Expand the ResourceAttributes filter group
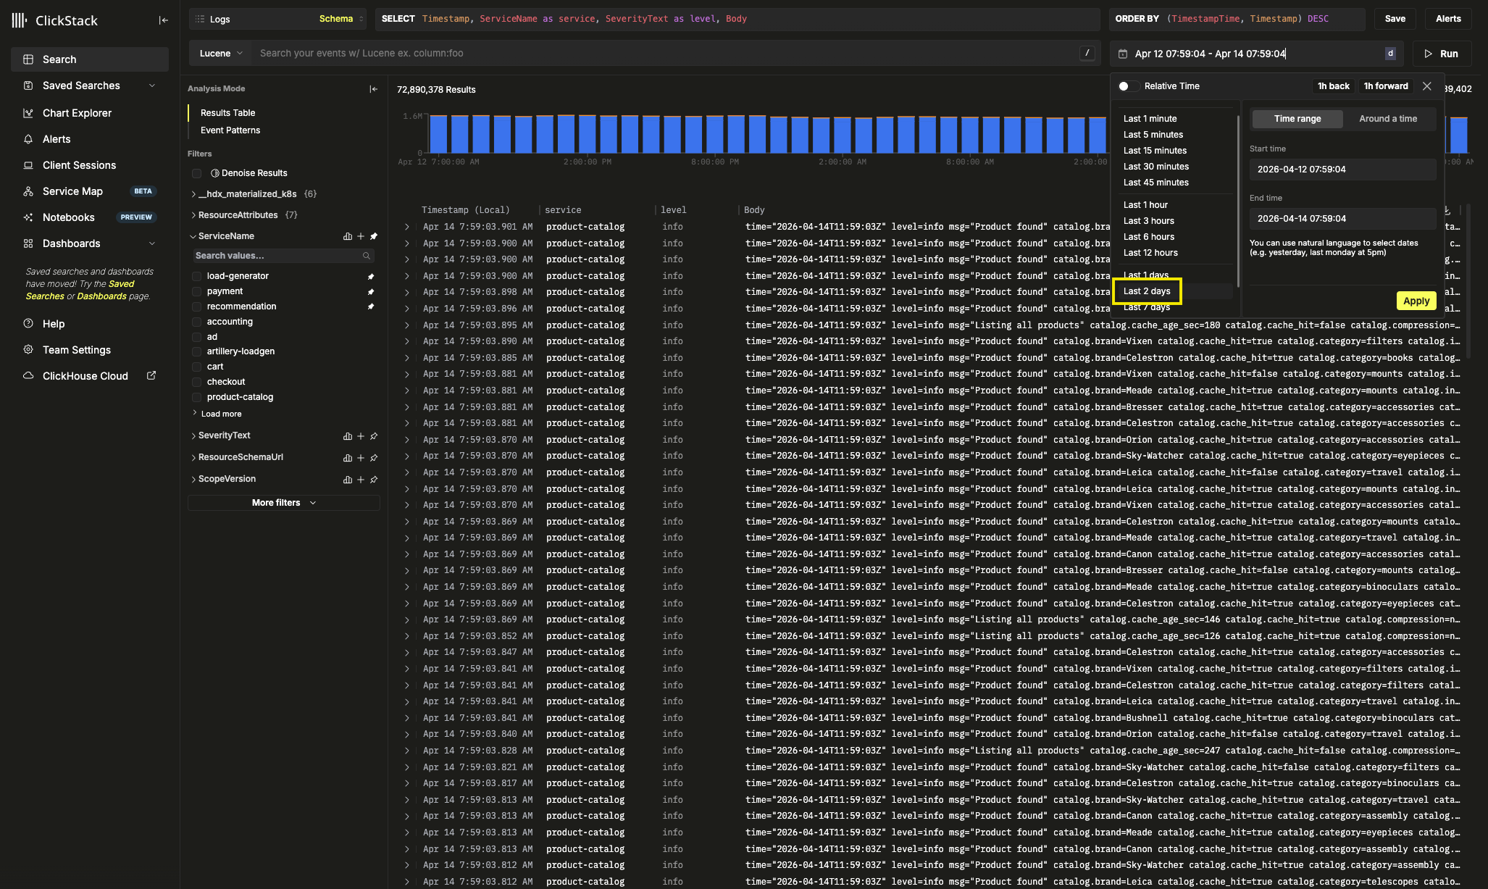 [x=193, y=215]
